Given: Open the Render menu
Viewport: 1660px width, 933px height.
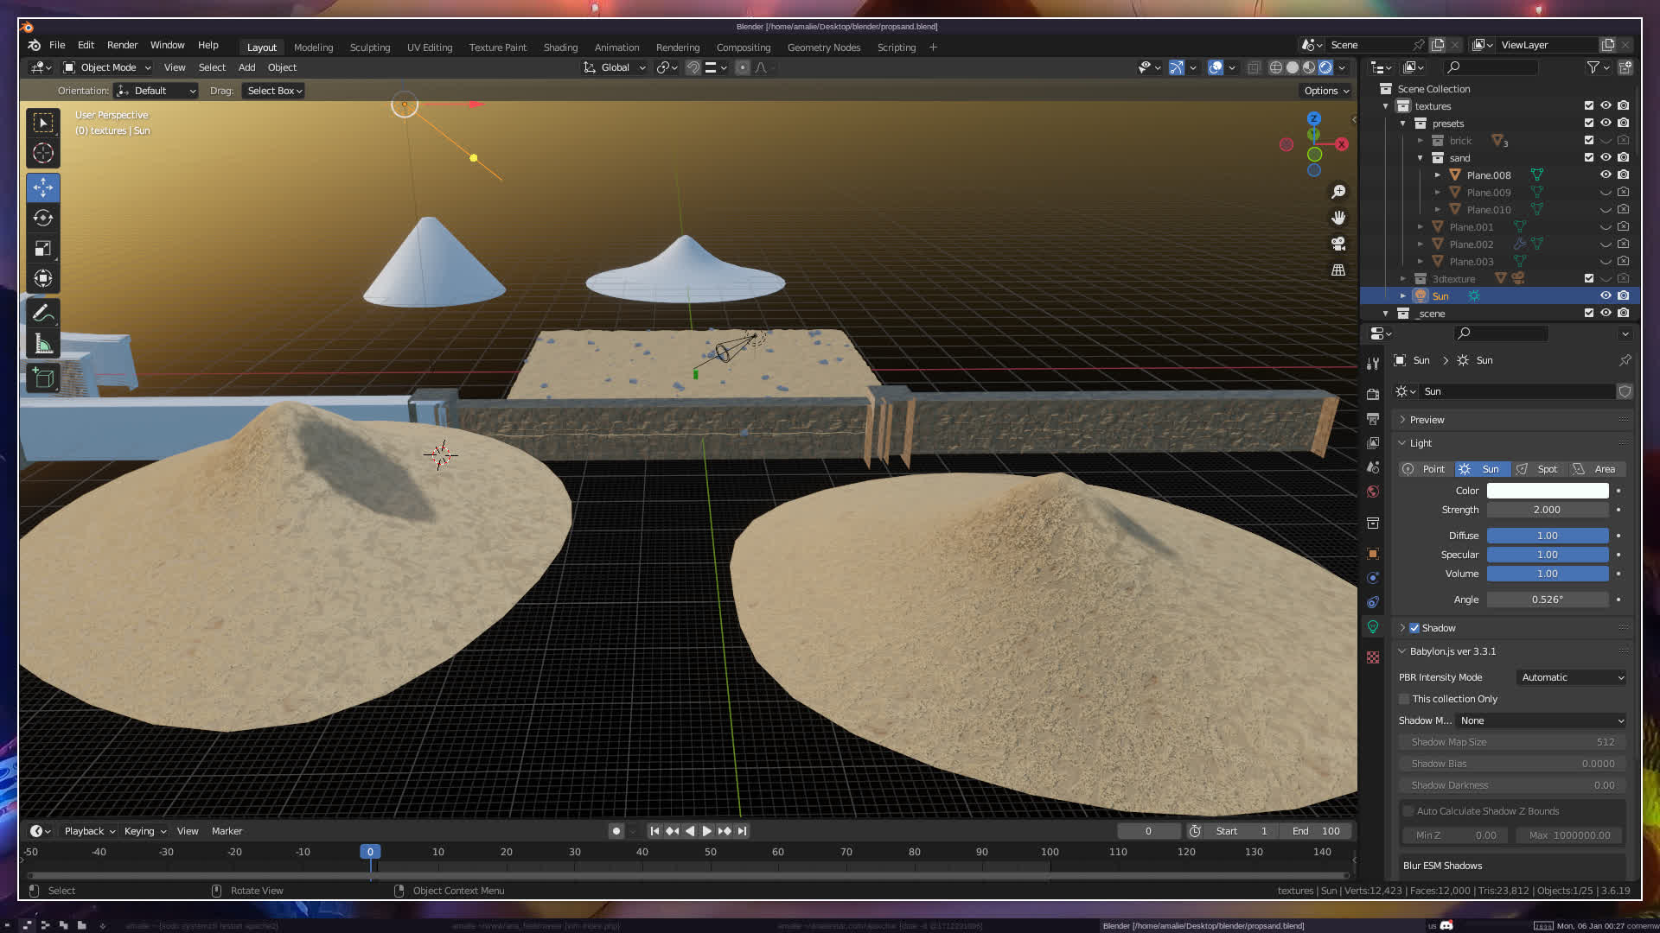Looking at the screenshot, I should [122, 45].
